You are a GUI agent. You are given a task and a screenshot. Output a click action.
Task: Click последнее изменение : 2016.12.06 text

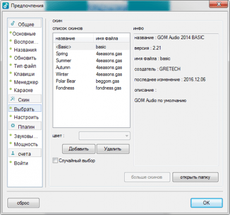(x=170, y=80)
